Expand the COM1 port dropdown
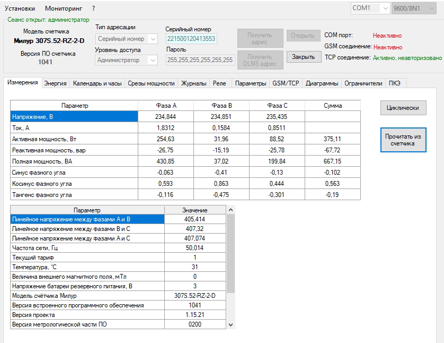The height and width of the screenshot is (343, 444). [x=370, y=8]
